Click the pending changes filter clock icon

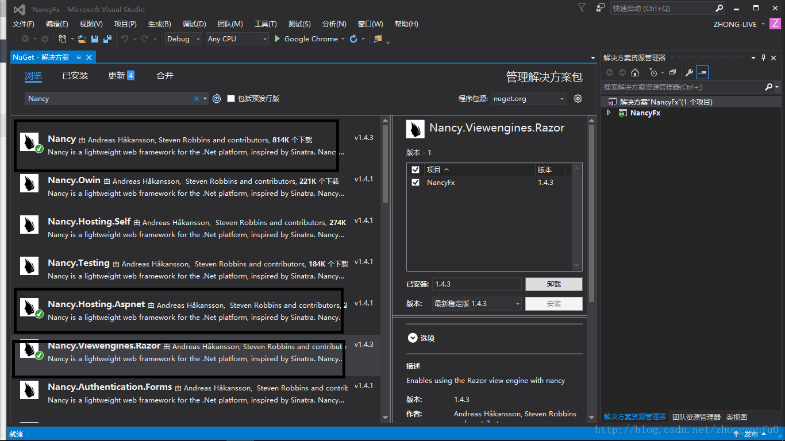(653, 72)
